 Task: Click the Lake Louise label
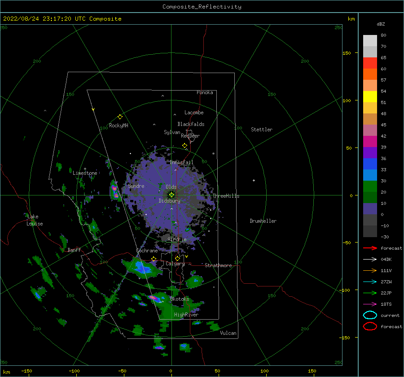pos(35,220)
